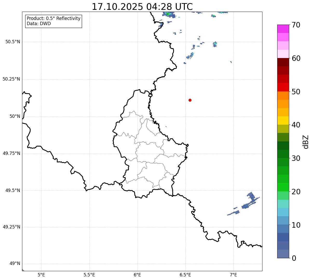Click the bright red colorbar segment above 50

(283, 87)
